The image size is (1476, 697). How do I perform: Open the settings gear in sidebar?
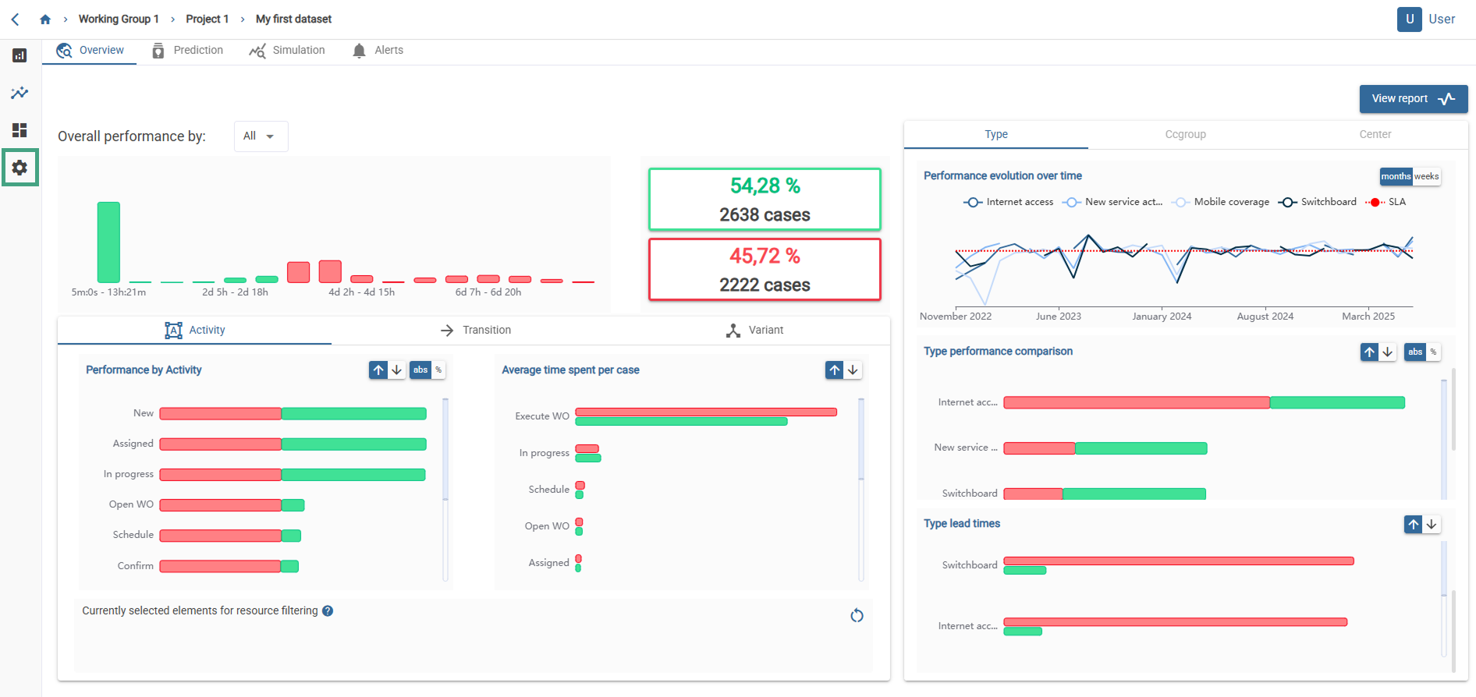pos(20,168)
